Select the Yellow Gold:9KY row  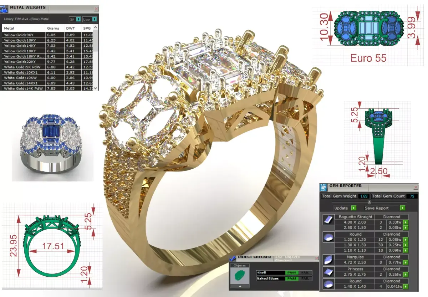47,35
